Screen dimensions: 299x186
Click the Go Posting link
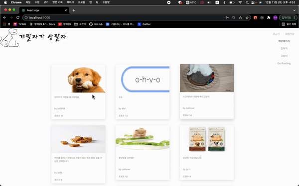pyautogui.click(x=284, y=63)
